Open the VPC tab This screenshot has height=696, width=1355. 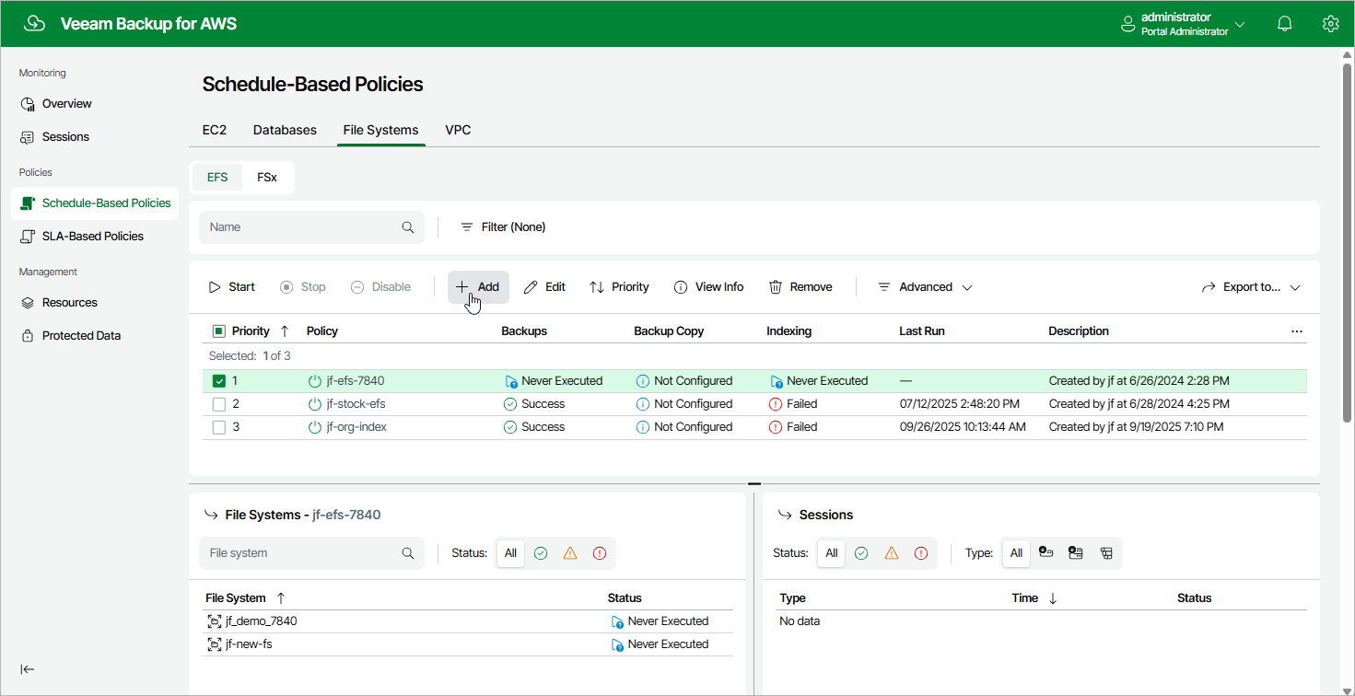458,131
